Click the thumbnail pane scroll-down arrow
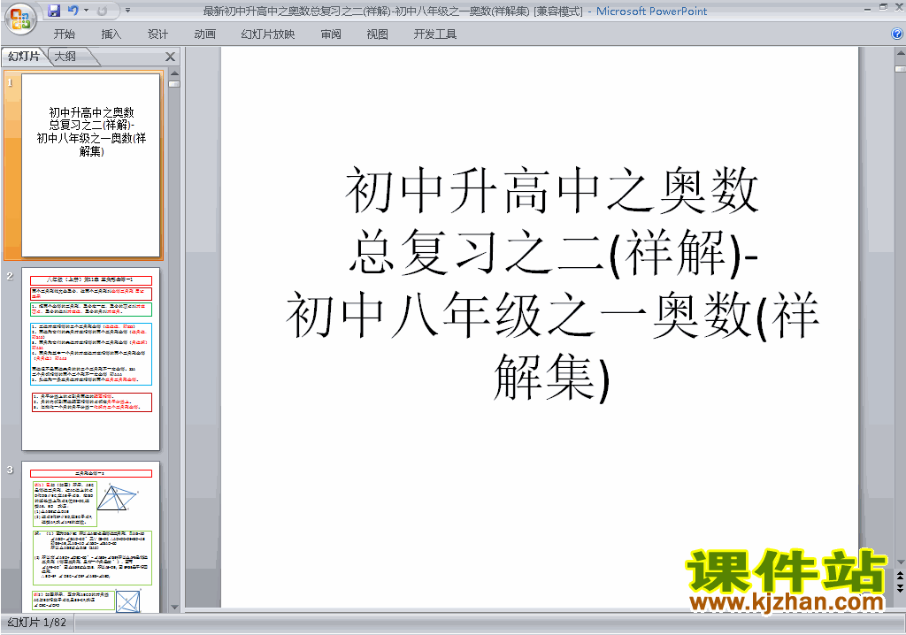Viewport: 906px width, 635px height. click(174, 607)
